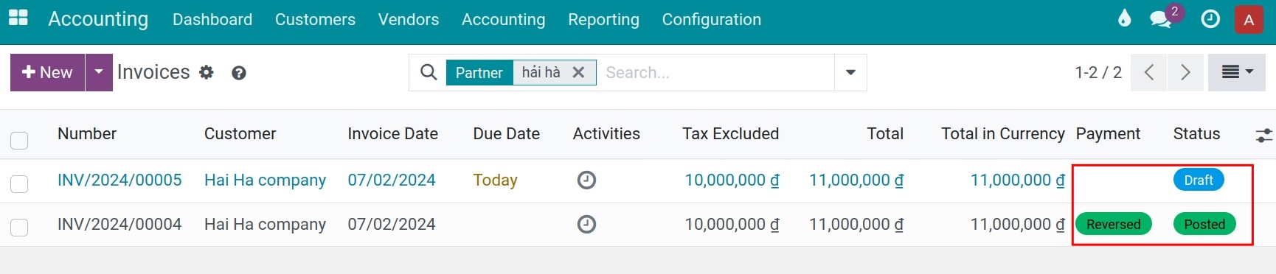Image resolution: width=1276 pixels, height=274 pixels.
Task: Sort by the Payment column header
Action: point(1108,133)
